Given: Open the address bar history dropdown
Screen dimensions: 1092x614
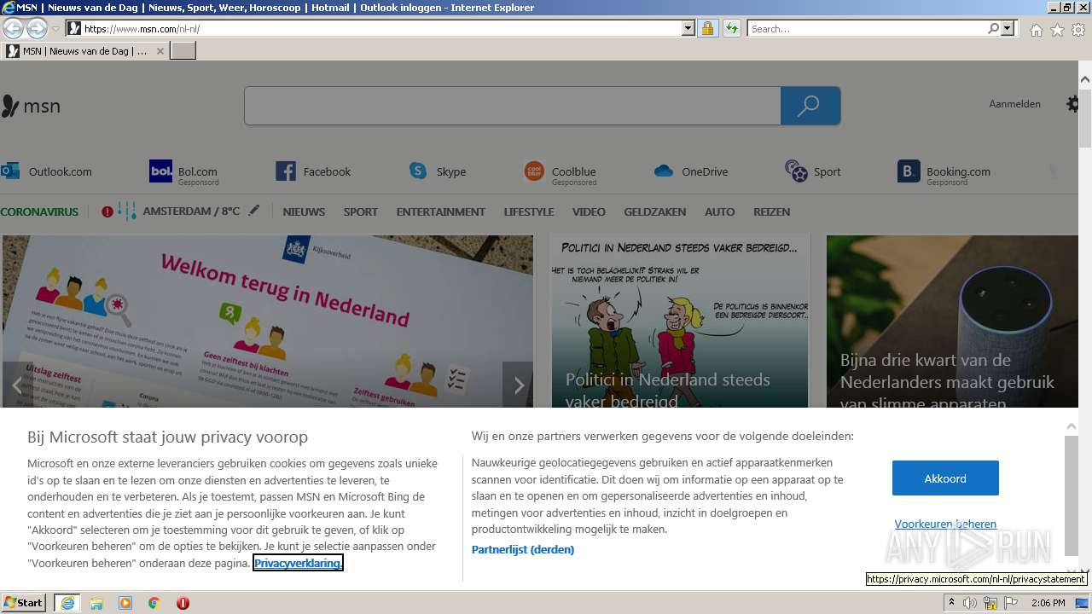Looking at the screenshot, I should click(x=688, y=28).
